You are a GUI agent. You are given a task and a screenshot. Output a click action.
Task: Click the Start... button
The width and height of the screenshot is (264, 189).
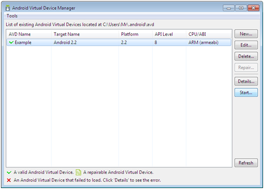(246, 93)
